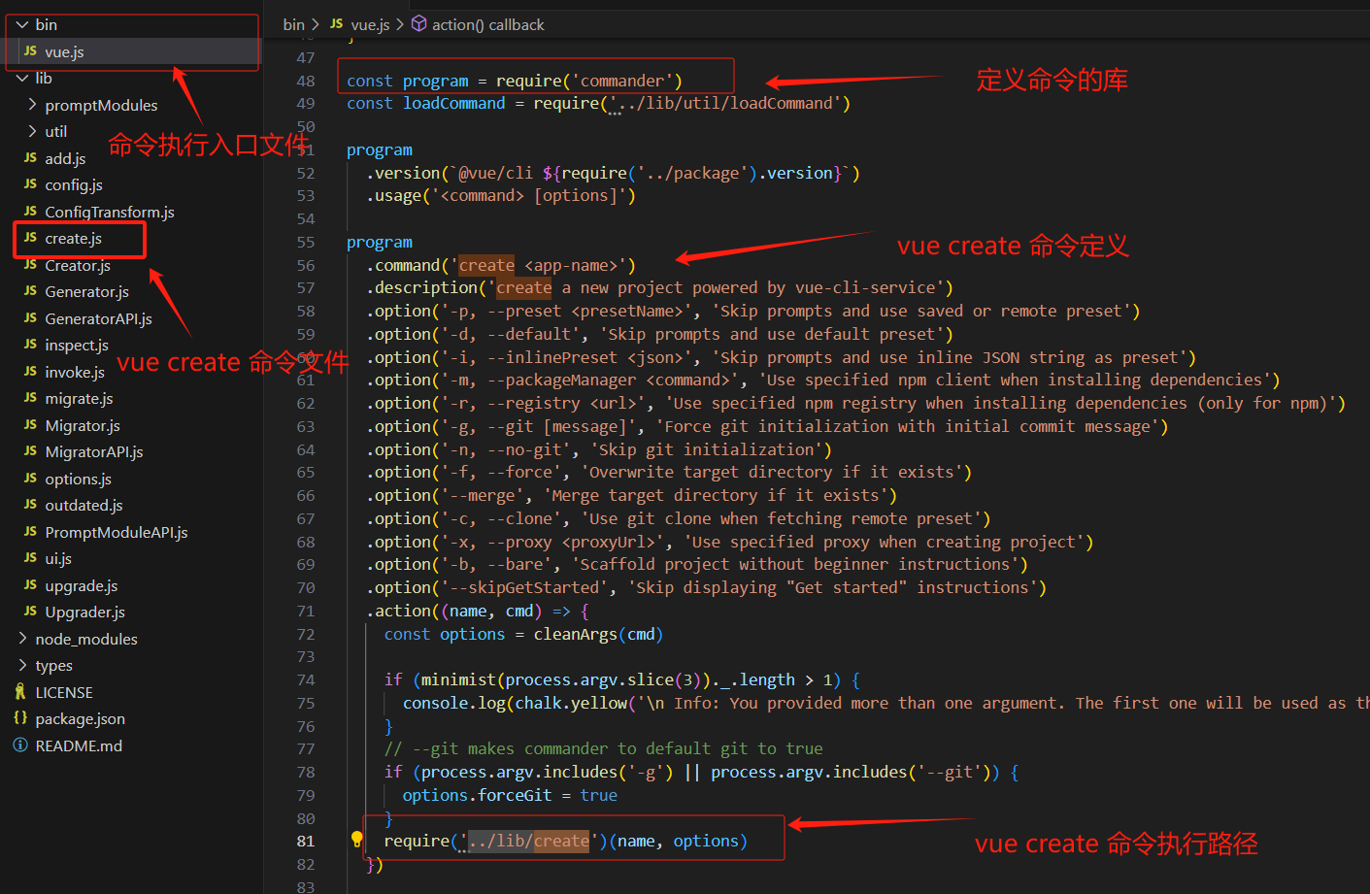Click the vue.js breadcrumb segment
Screen dimensions: 1370x894
(370, 24)
